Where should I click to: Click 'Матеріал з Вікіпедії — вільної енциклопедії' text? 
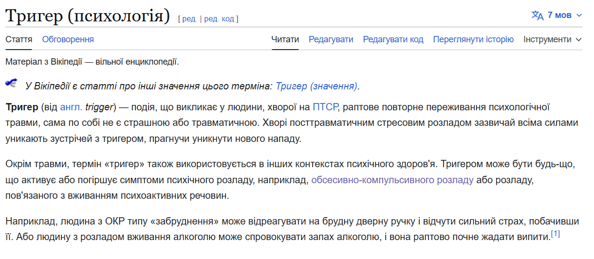click(x=93, y=62)
